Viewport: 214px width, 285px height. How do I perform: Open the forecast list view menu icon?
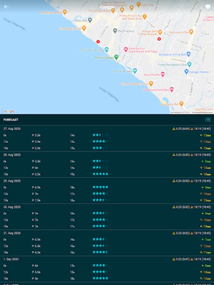coord(208,120)
